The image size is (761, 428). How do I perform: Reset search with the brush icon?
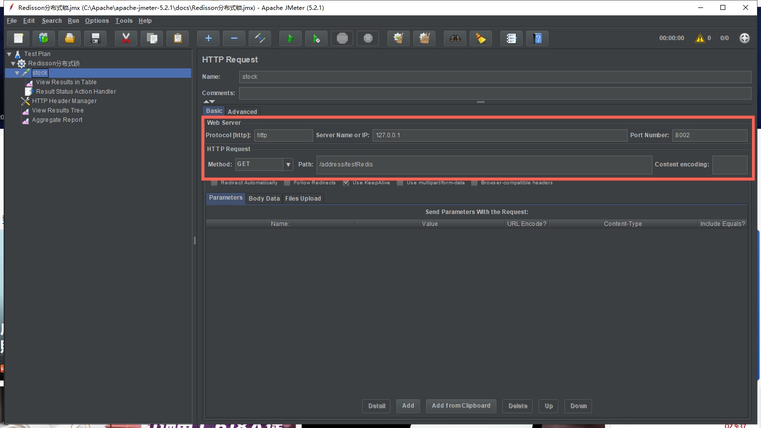(x=481, y=38)
